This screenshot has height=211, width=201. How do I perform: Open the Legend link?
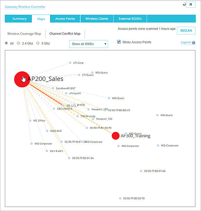[185, 43]
